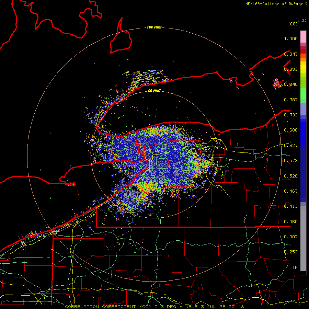Click the 0.893 legend value
The height and width of the screenshot is (309, 309).
291,69
